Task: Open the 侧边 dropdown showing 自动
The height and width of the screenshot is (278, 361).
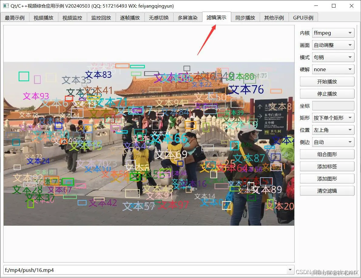Action: [333, 142]
